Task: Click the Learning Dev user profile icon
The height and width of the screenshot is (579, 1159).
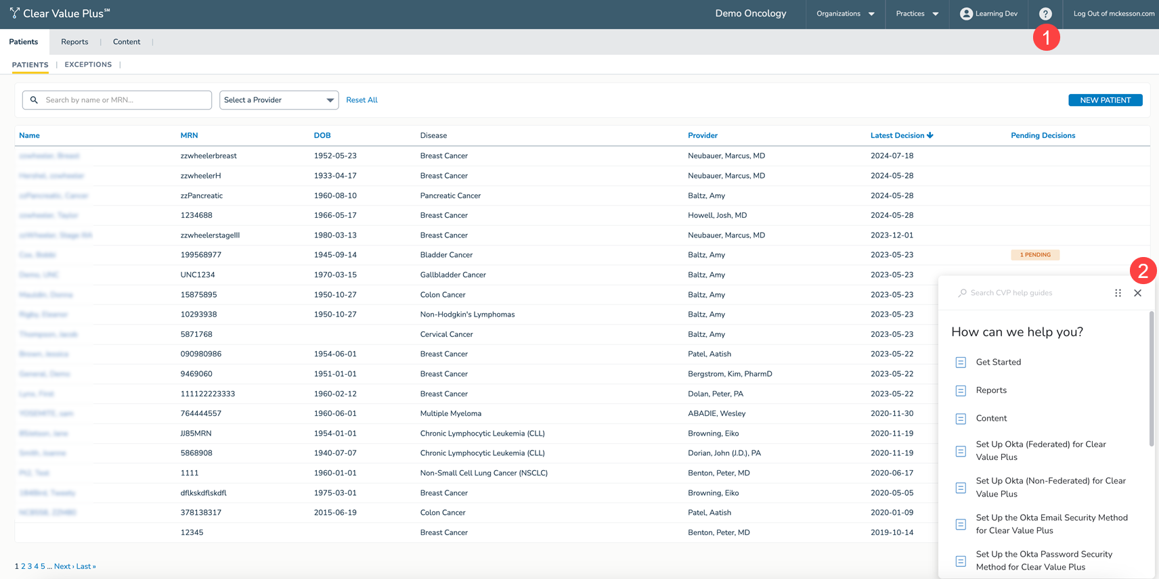Action: point(966,14)
